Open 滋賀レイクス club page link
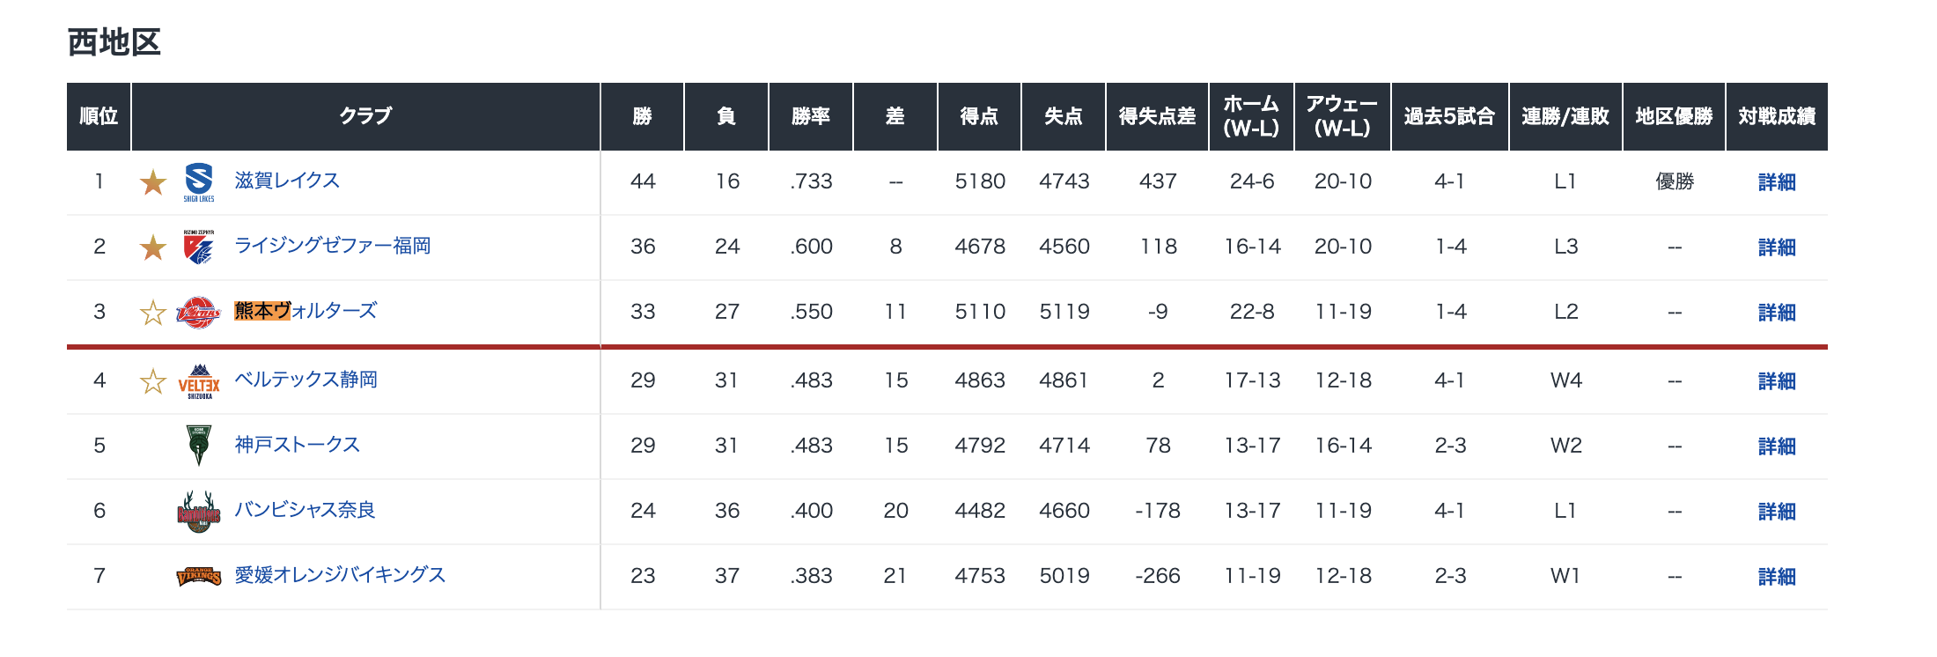 tap(287, 181)
